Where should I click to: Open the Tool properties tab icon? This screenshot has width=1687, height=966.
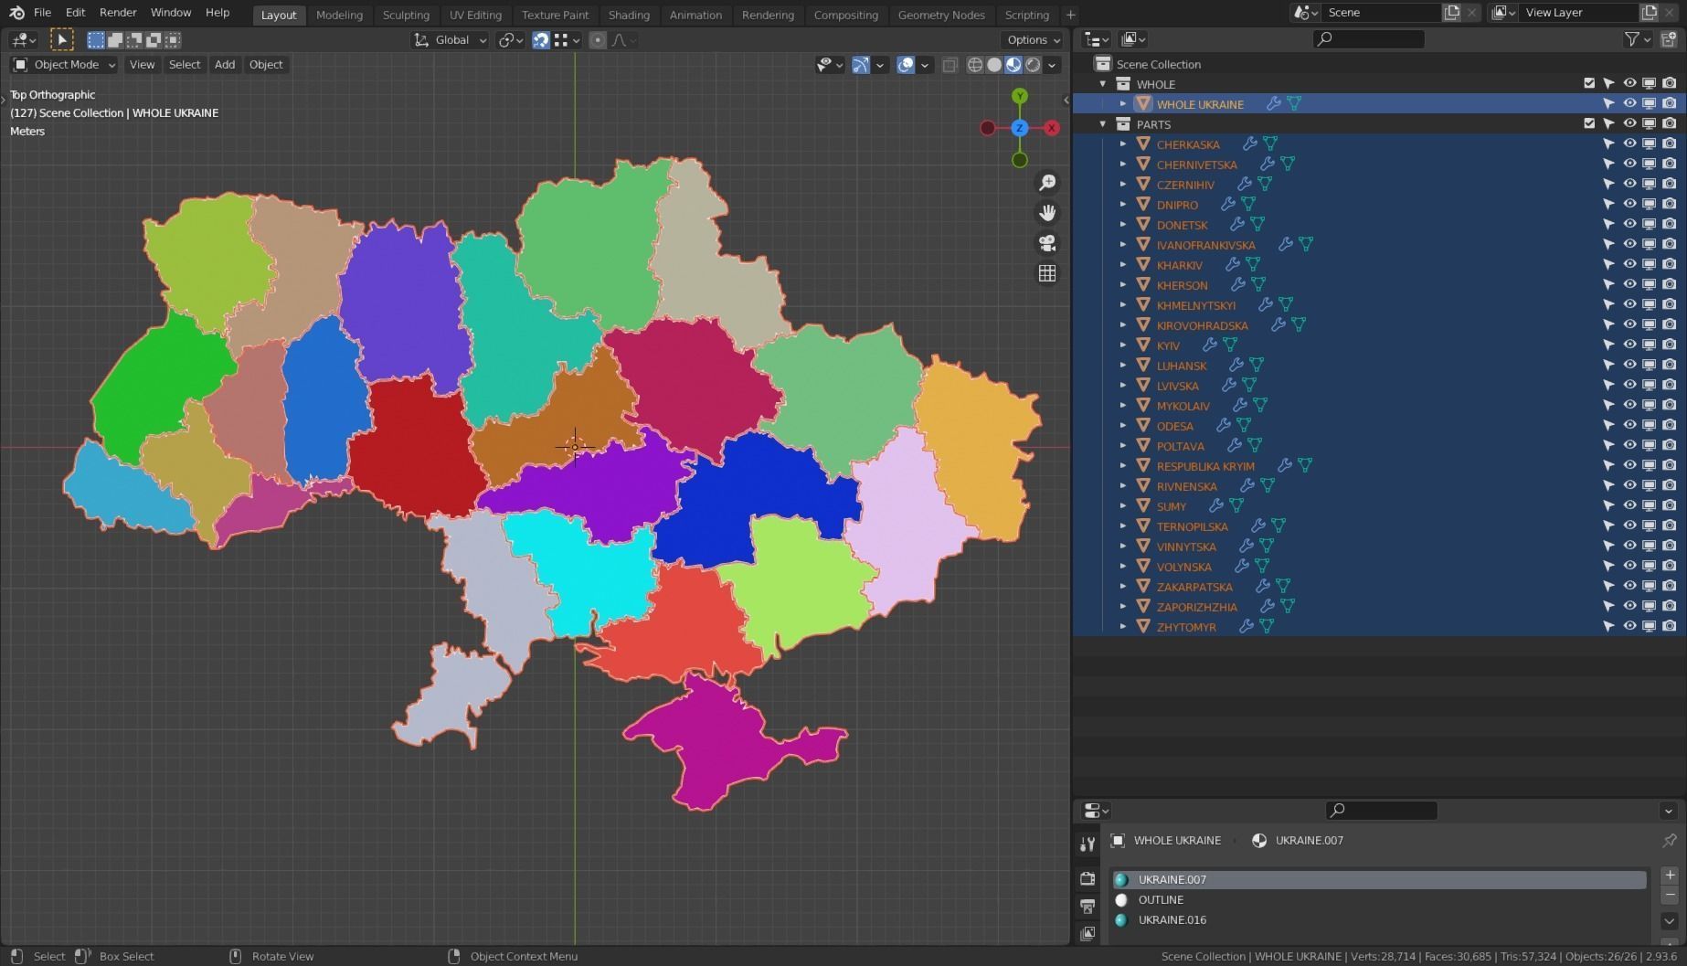click(1088, 844)
